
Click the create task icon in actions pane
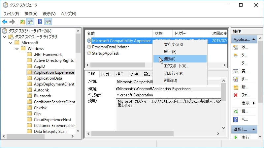click(236, 55)
